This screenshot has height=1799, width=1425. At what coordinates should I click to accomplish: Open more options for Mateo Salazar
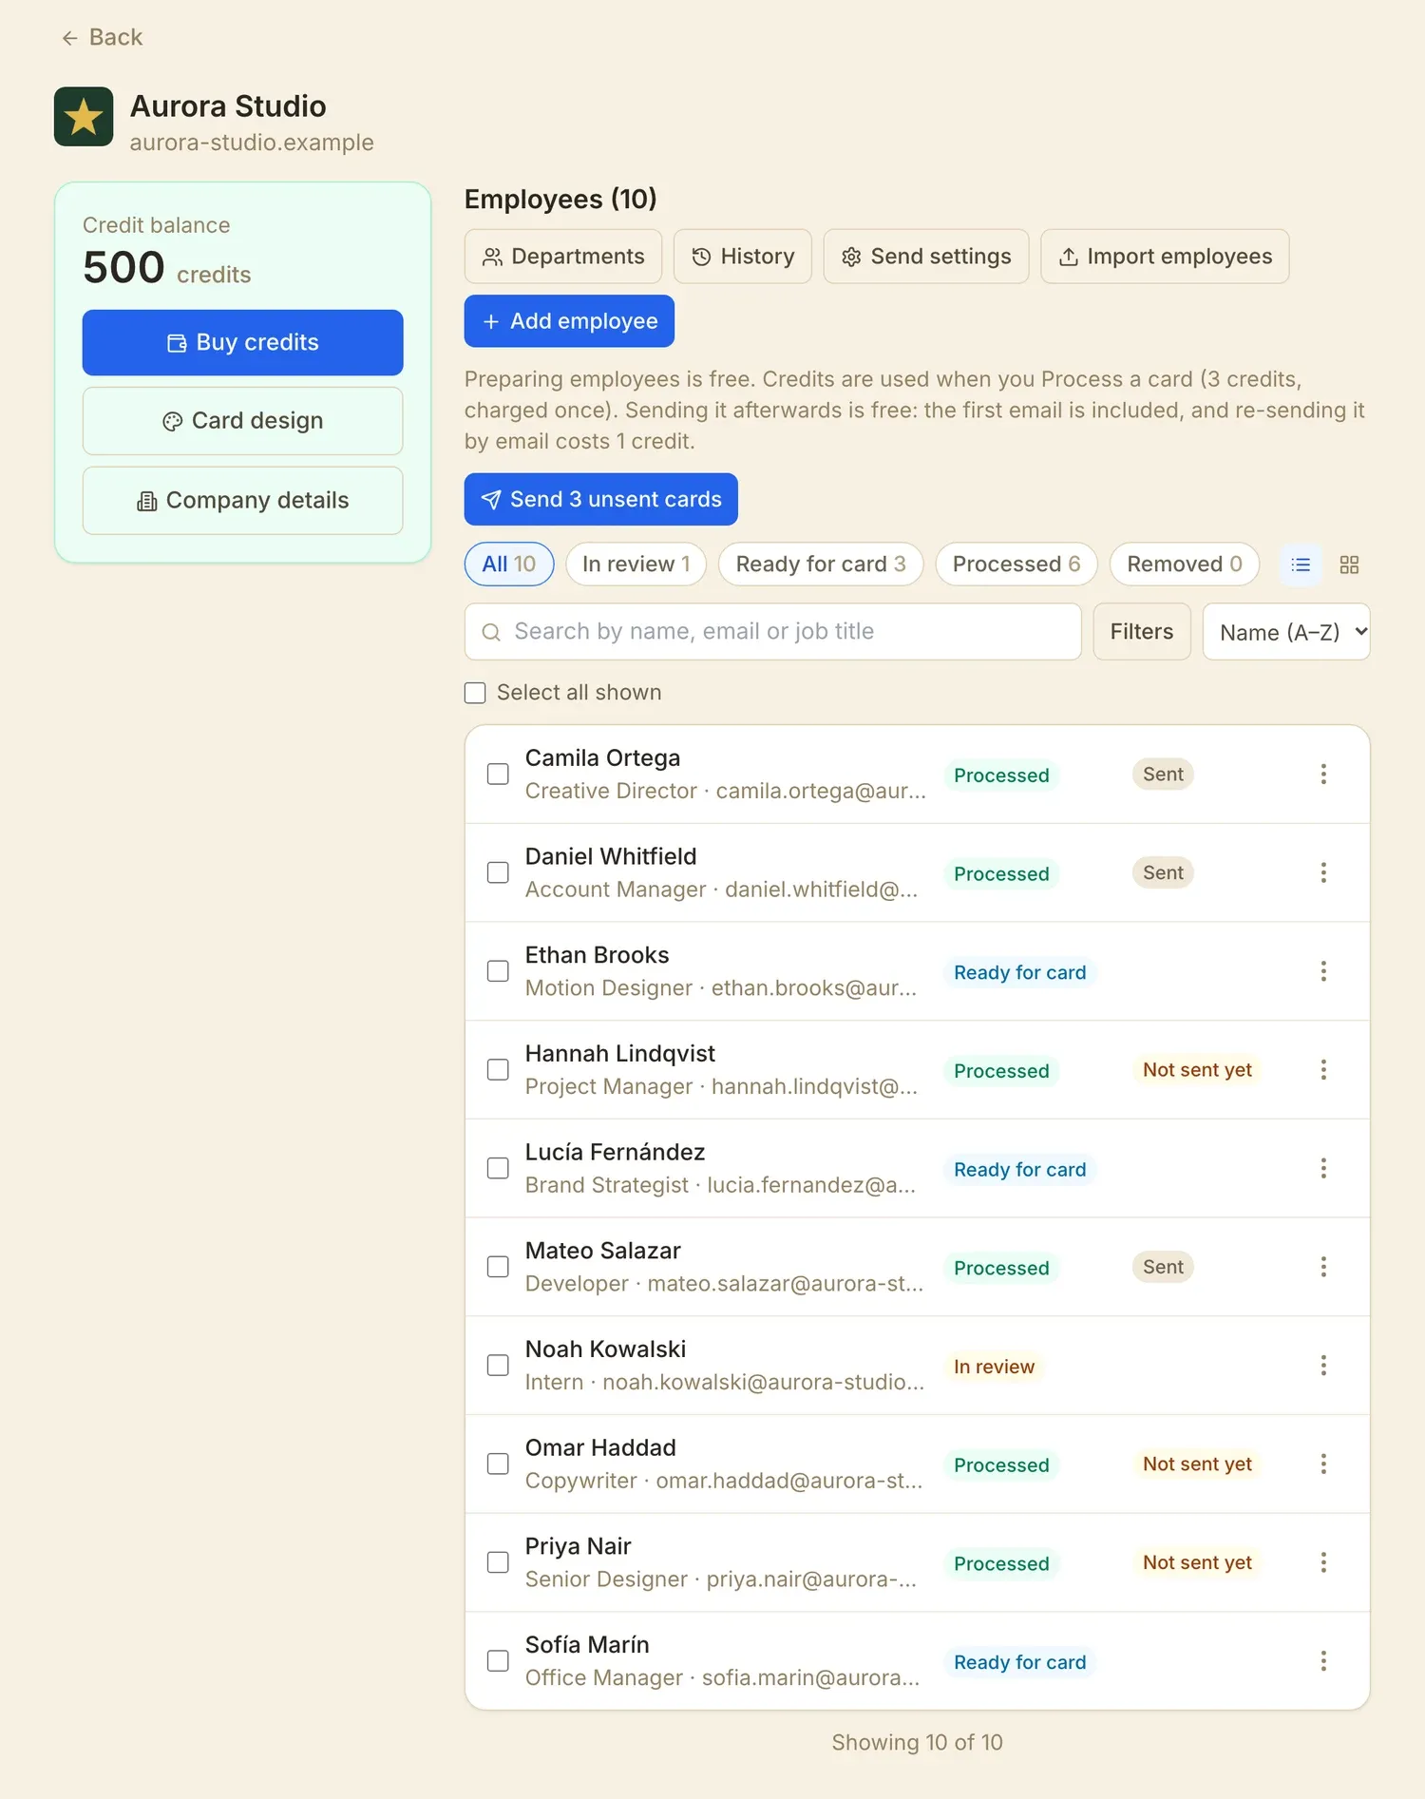pos(1323,1267)
